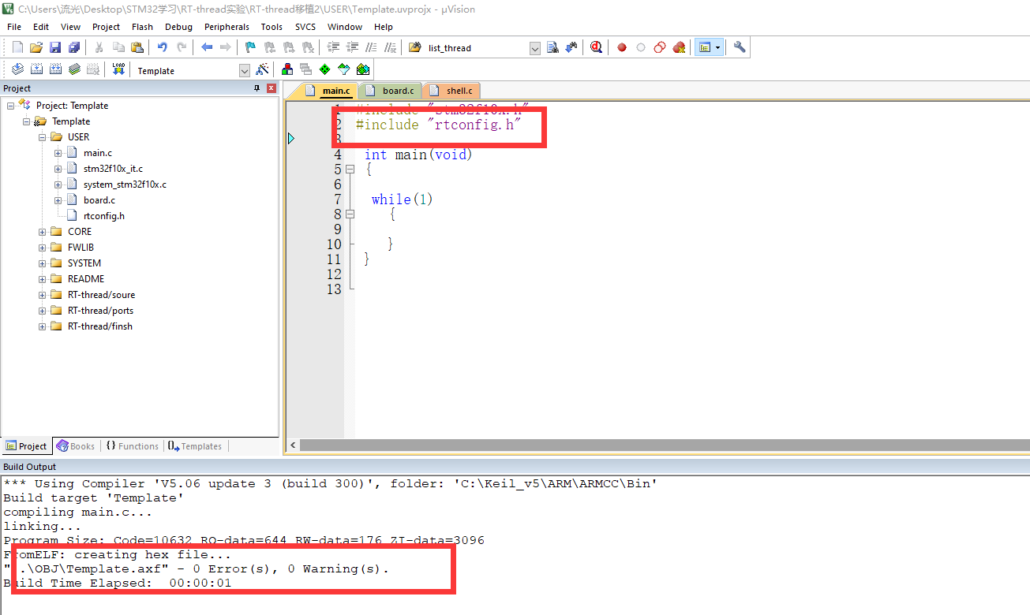The height and width of the screenshot is (615, 1030).
Task: Insert a bookmark with the flag icon
Action: click(250, 47)
